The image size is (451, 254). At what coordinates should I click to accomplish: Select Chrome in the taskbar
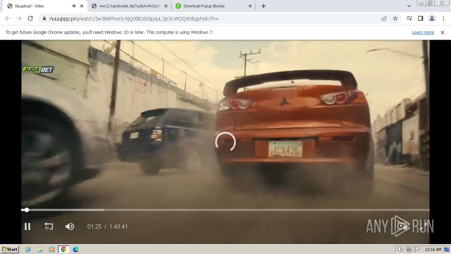pos(64,249)
